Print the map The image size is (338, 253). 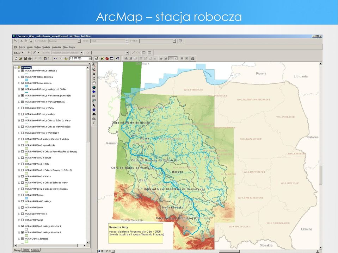point(30,58)
